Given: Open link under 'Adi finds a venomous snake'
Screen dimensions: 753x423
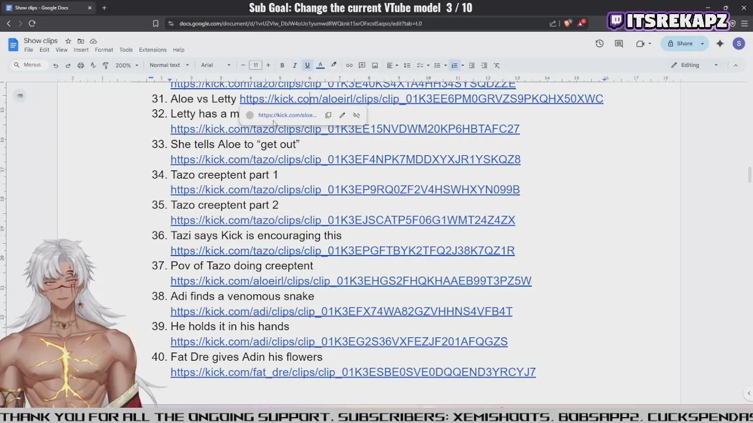Looking at the screenshot, I should 341,311.
